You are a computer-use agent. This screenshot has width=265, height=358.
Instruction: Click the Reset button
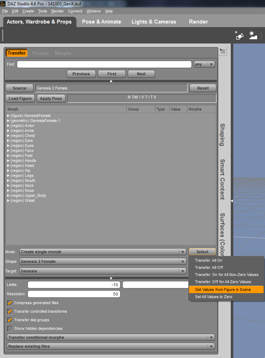point(203,88)
